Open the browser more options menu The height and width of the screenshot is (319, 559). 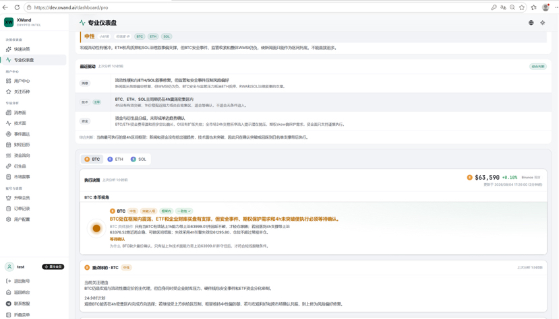[x=556, y=7]
